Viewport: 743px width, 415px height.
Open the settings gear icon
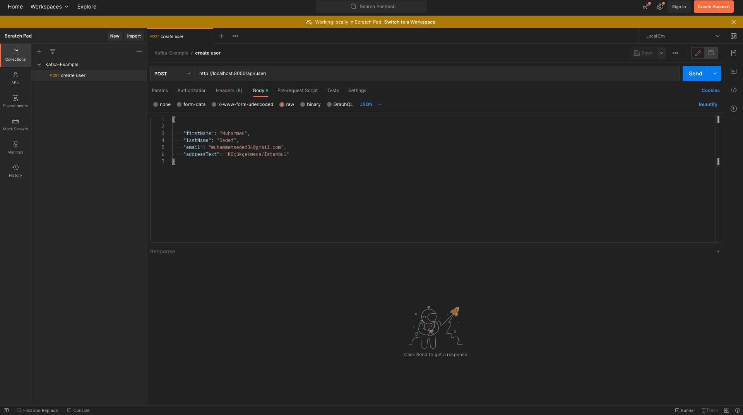point(660,7)
